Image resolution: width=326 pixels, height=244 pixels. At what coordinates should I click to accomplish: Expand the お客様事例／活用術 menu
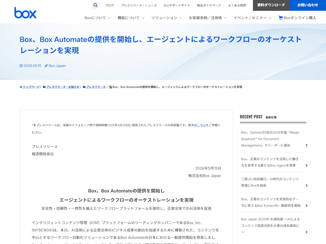click(207, 18)
